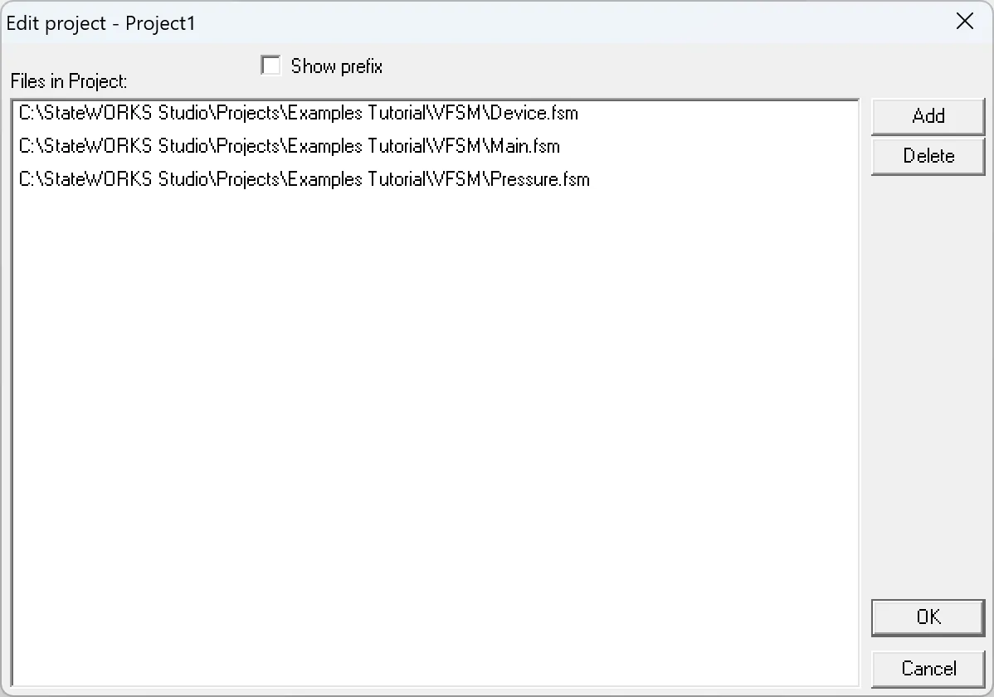Confirm changes with the OK button
This screenshot has width=994, height=697.
(x=928, y=617)
